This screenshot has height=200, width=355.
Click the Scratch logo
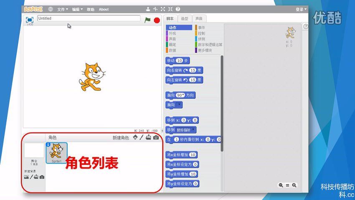[33, 9]
